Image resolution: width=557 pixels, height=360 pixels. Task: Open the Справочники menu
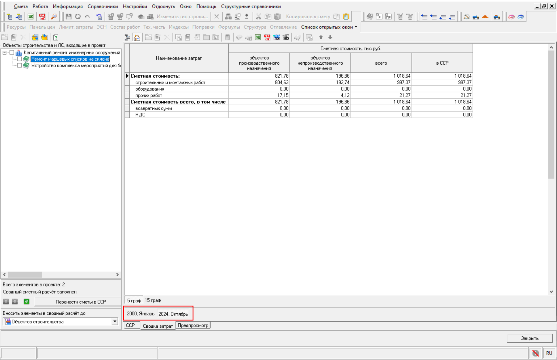tap(102, 6)
